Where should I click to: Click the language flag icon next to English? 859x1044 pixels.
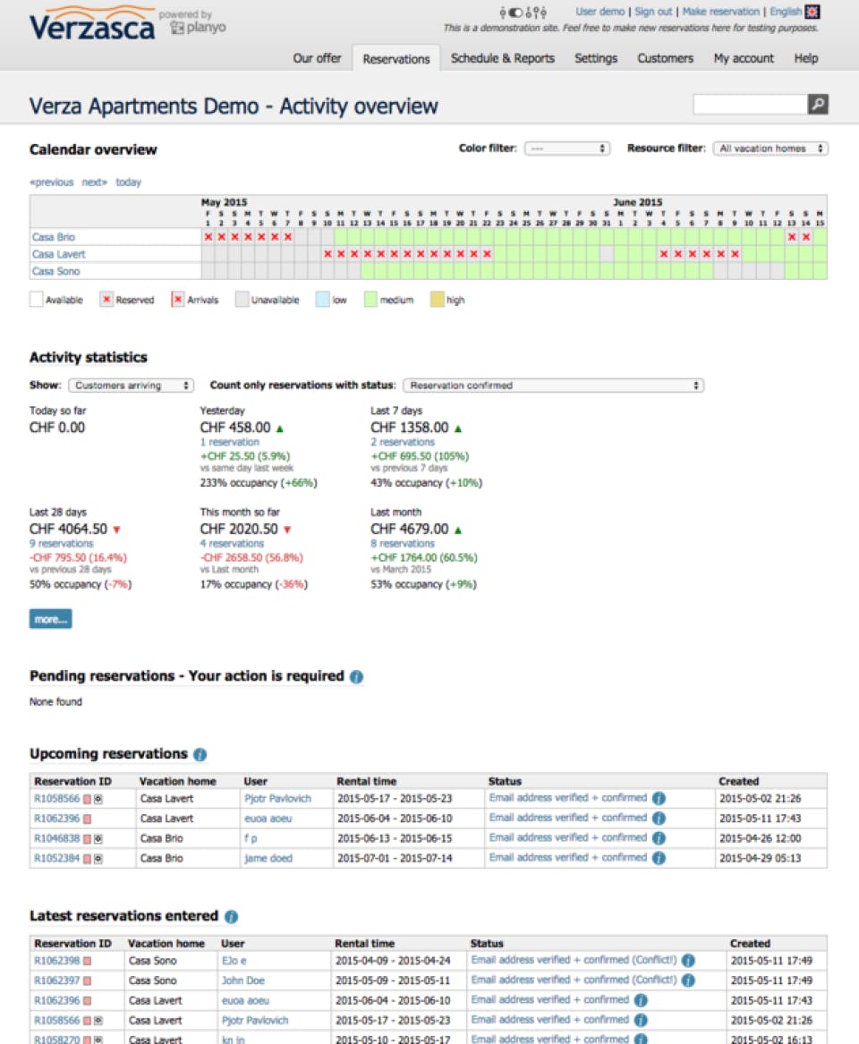(812, 12)
